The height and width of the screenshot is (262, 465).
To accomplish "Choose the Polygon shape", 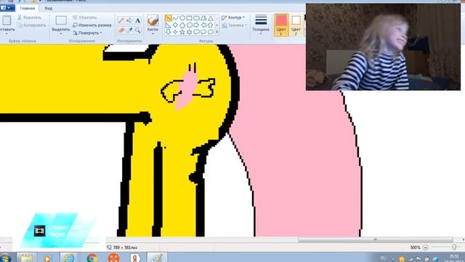I will coord(203,18).
